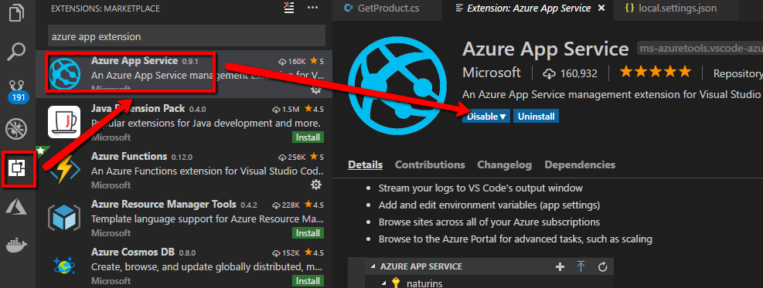Open the more actions ellipsis in Extensions header

pos(313,8)
